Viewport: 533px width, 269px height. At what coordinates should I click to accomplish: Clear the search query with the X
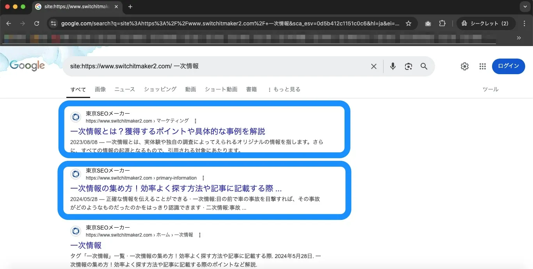[374, 66]
